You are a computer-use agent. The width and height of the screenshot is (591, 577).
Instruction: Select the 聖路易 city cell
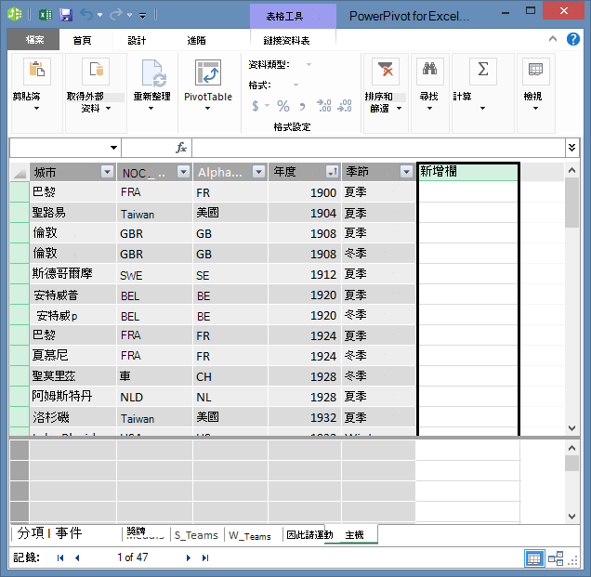pos(73,213)
